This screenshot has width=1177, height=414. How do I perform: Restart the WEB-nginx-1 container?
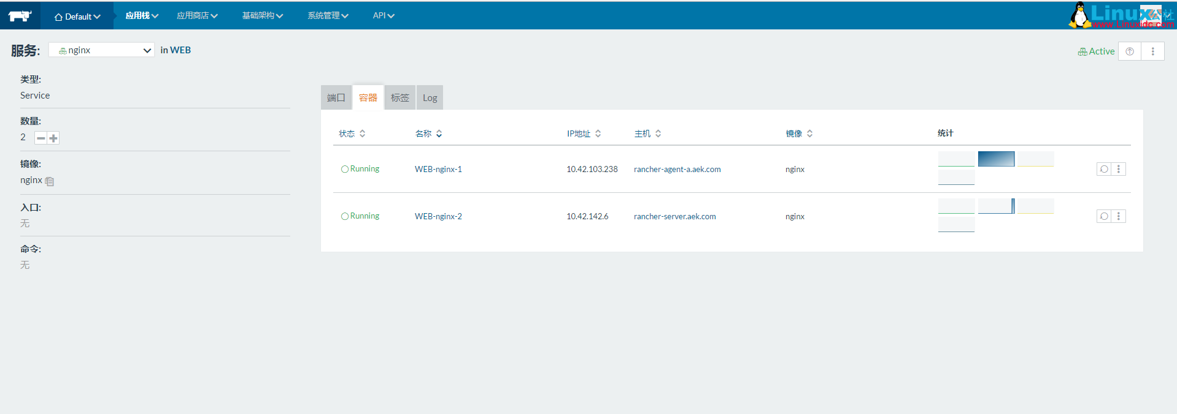(1104, 169)
